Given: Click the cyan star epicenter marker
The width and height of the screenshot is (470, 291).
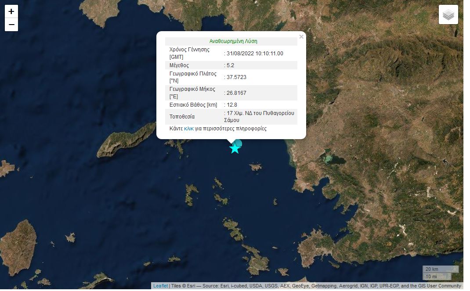Looking at the screenshot, I should (235, 148).
